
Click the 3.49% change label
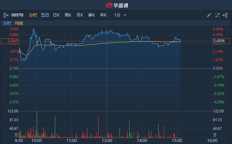[219, 41]
